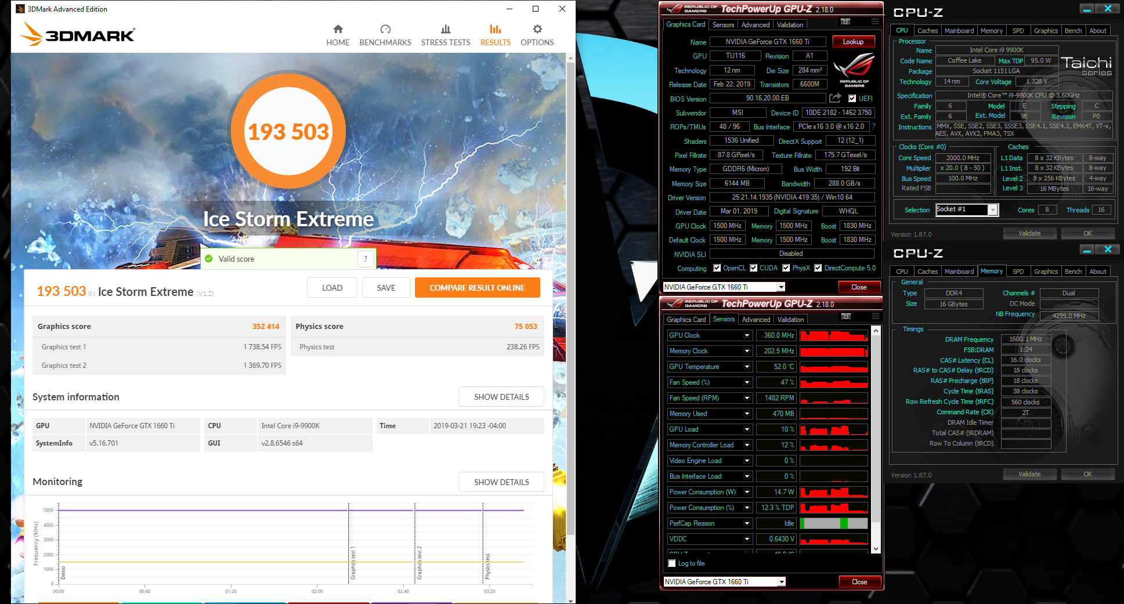Image resolution: width=1124 pixels, height=604 pixels.
Task: Open Mainboard tab in upper CPU-Z window
Action: 959,31
